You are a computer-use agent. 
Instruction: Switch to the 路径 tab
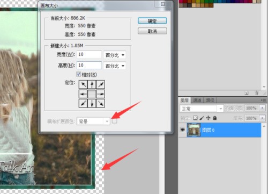point(210,100)
